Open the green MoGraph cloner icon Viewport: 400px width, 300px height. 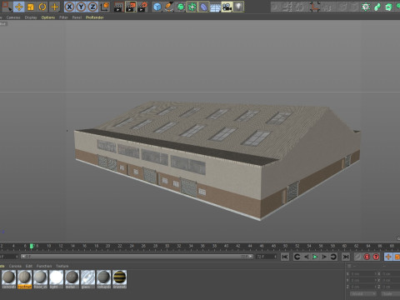[x=366, y=7]
